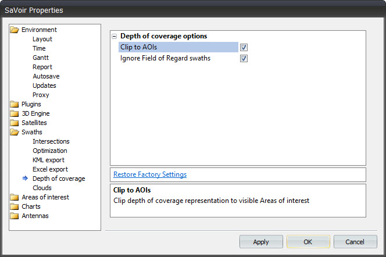Click the Antennas folder icon
The height and width of the screenshot is (257, 386).
pyautogui.click(x=15, y=216)
